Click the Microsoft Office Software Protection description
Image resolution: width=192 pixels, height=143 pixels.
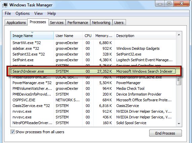click(144, 100)
